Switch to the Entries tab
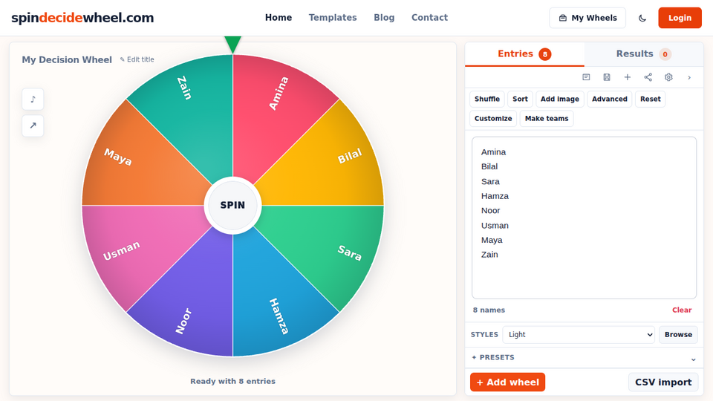The width and height of the screenshot is (713, 401). 524,54
